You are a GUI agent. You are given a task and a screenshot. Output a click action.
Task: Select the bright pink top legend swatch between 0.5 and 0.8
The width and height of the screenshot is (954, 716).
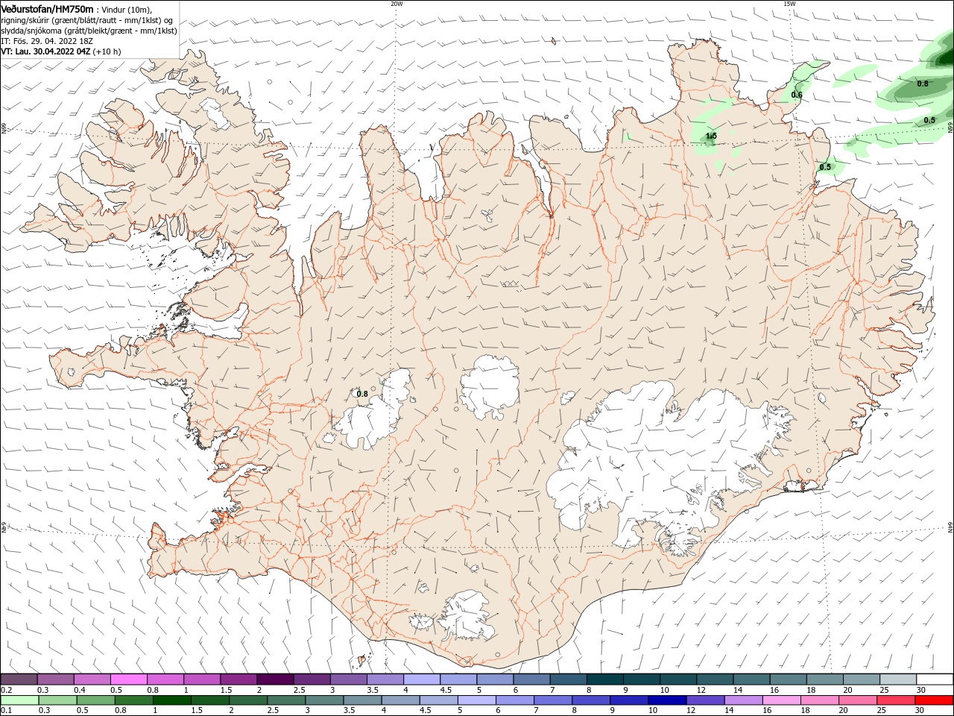128,679
